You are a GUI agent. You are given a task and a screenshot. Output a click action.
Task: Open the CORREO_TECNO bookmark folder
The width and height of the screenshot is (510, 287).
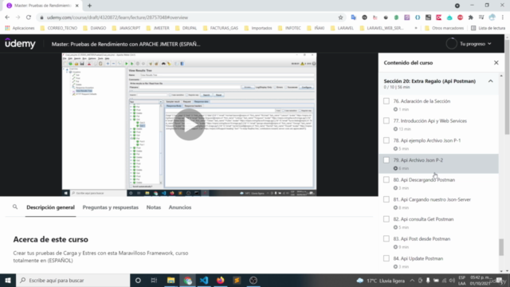coord(59,28)
